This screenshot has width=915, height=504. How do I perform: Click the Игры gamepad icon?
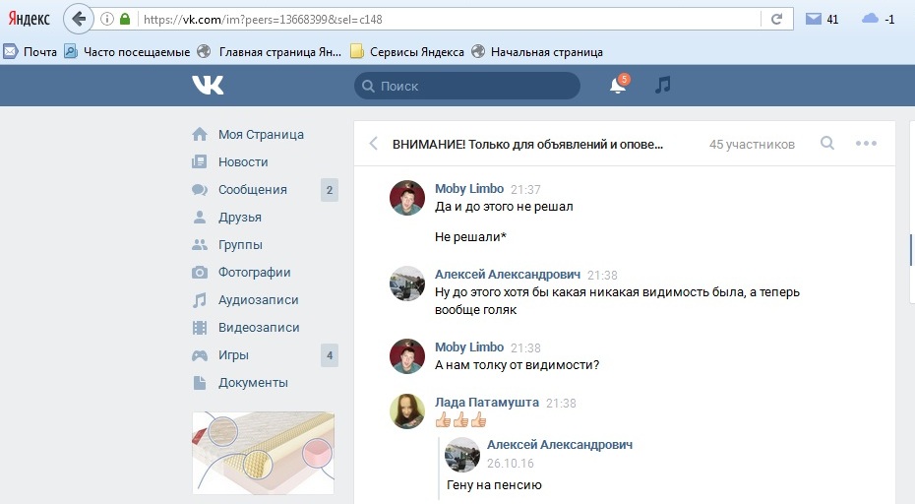(200, 355)
